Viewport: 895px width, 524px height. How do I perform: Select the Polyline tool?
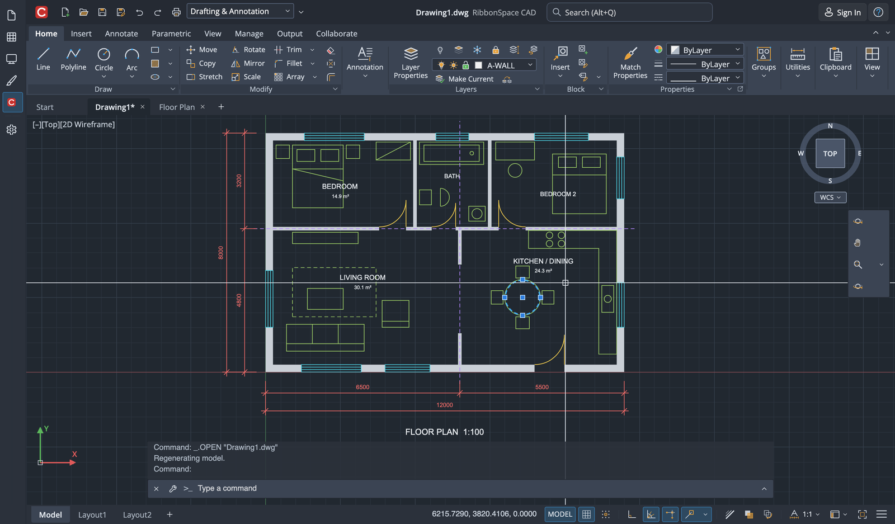pyautogui.click(x=73, y=59)
